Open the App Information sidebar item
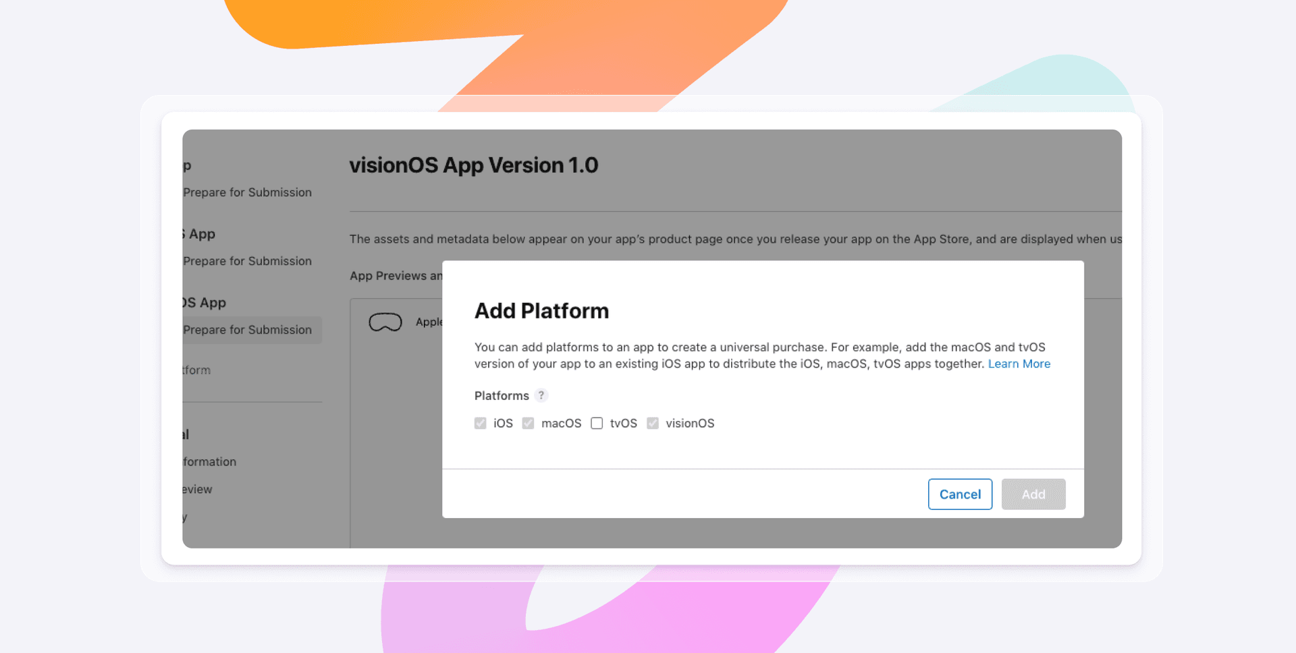 click(209, 462)
